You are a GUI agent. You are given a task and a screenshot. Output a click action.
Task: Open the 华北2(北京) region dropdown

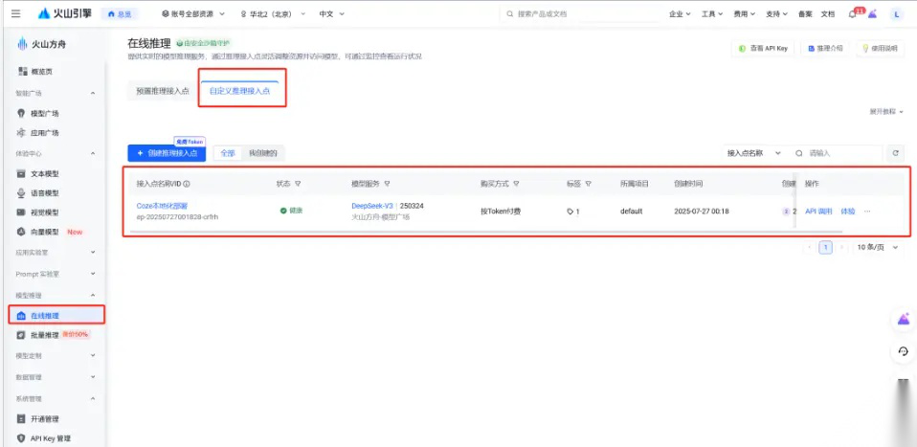[273, 13]
